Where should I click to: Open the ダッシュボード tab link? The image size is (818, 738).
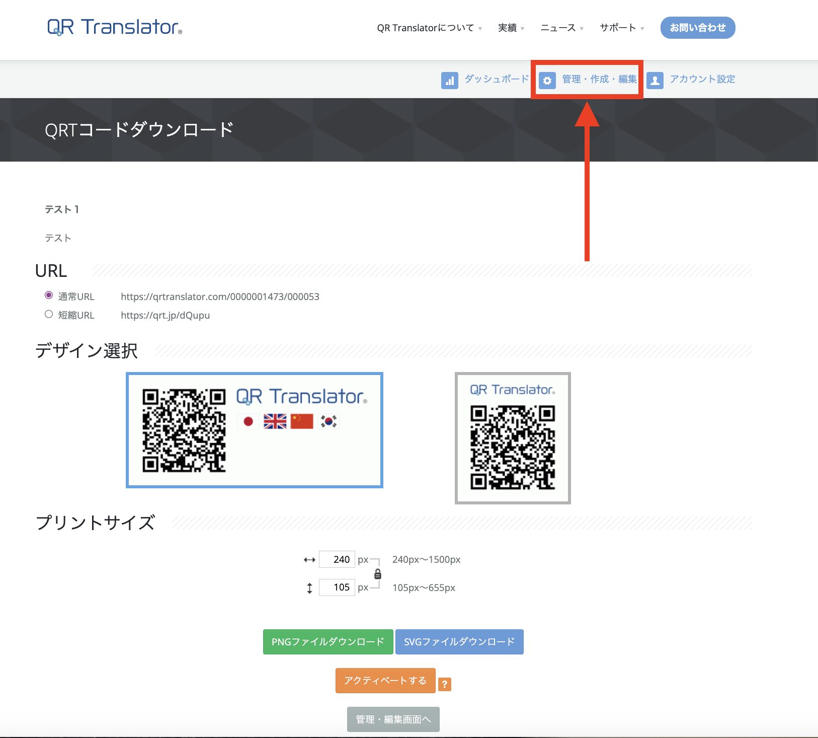(x=497, y=79)
